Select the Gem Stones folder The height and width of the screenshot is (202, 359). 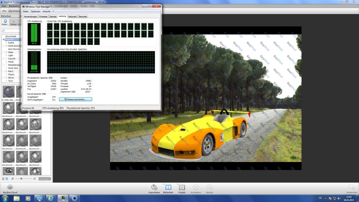14,49
